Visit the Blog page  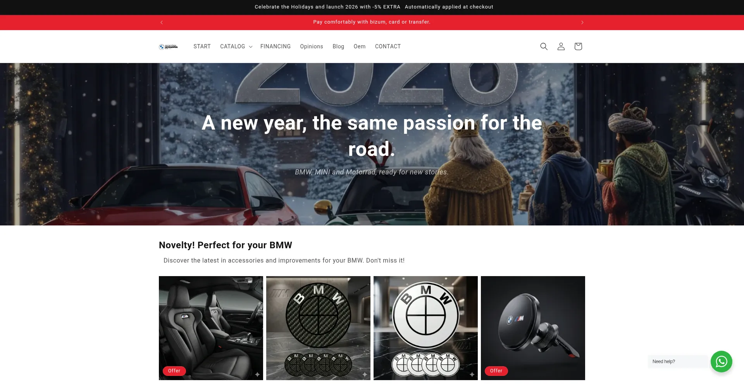click(338, 46)
